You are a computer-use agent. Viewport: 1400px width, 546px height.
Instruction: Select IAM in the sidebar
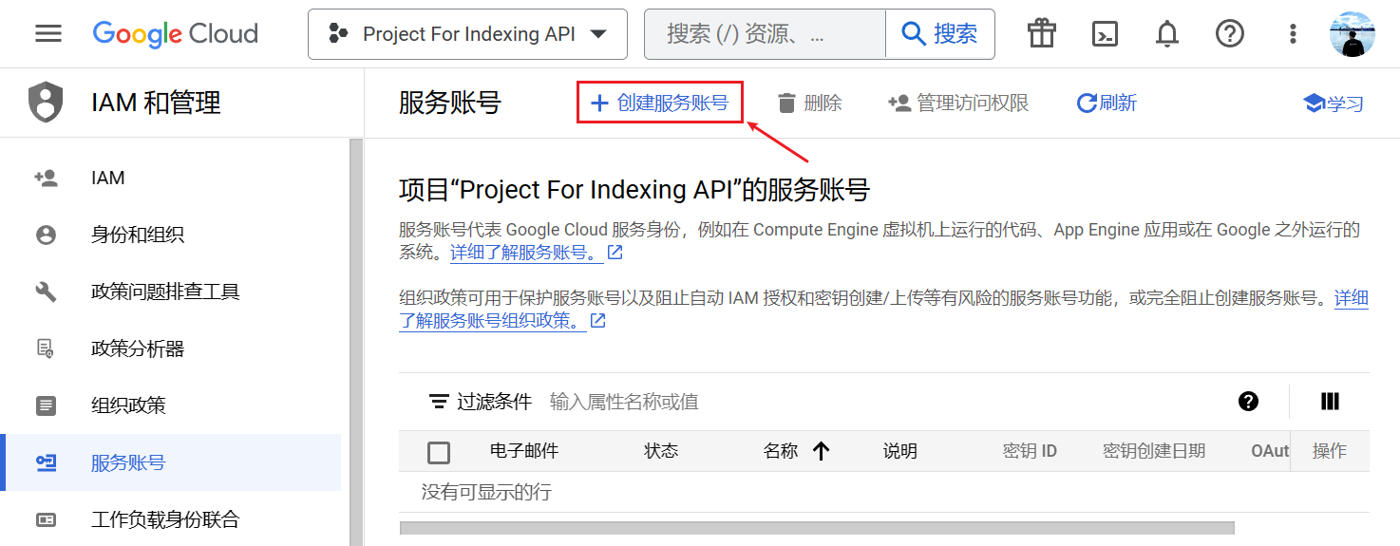(107, 178)
